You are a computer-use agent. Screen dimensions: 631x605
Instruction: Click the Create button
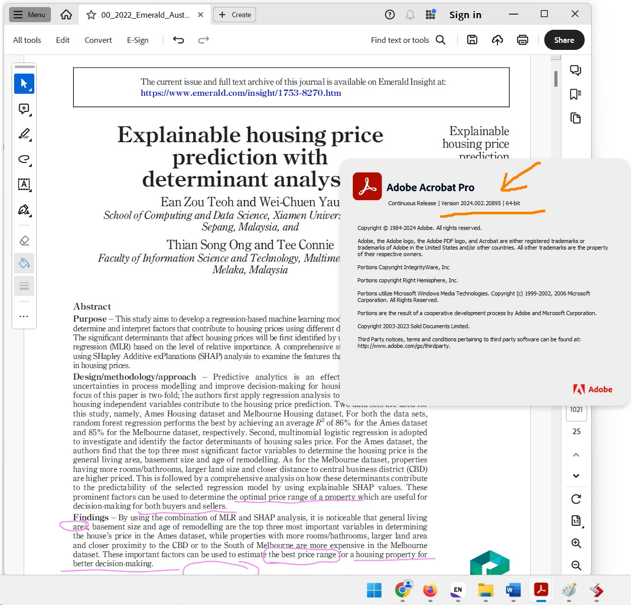[x=235, y=15]
